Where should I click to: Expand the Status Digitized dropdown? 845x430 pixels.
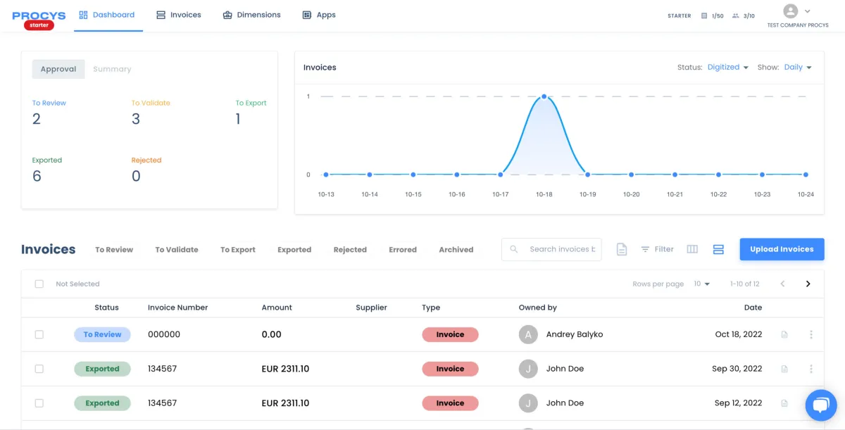click(728, 68)
